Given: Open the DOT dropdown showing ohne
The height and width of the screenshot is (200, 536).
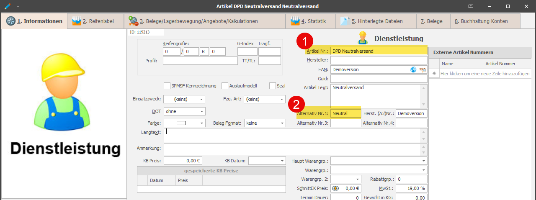Looking at the screenshot, I should 202,111.
